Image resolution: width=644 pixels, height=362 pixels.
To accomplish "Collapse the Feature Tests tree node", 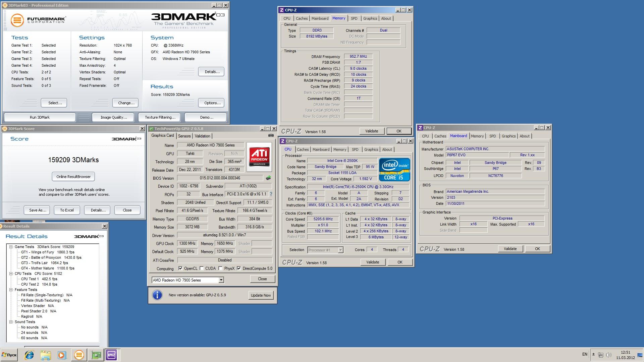I will tap(11, 290).
